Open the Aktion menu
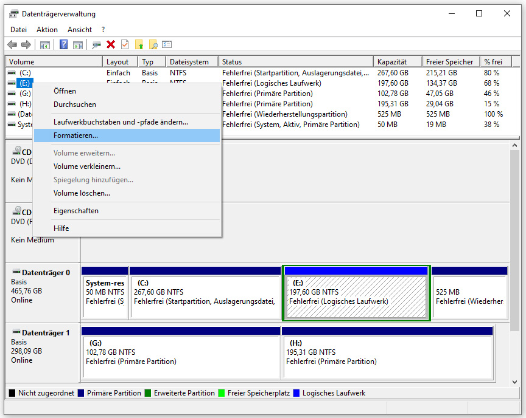 pyautogui.click(x=47, y=29)
